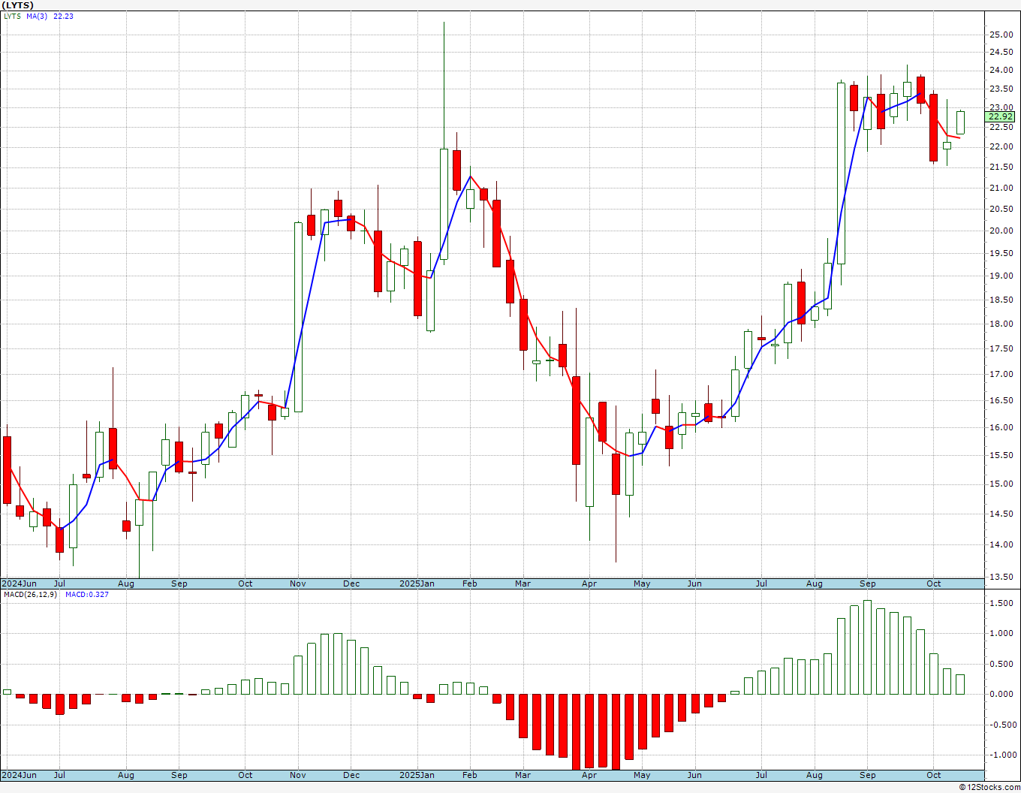Click the 2025Jan marker on price axis
This screenshot has width=1021, height=793.
(x=417, y=583)
